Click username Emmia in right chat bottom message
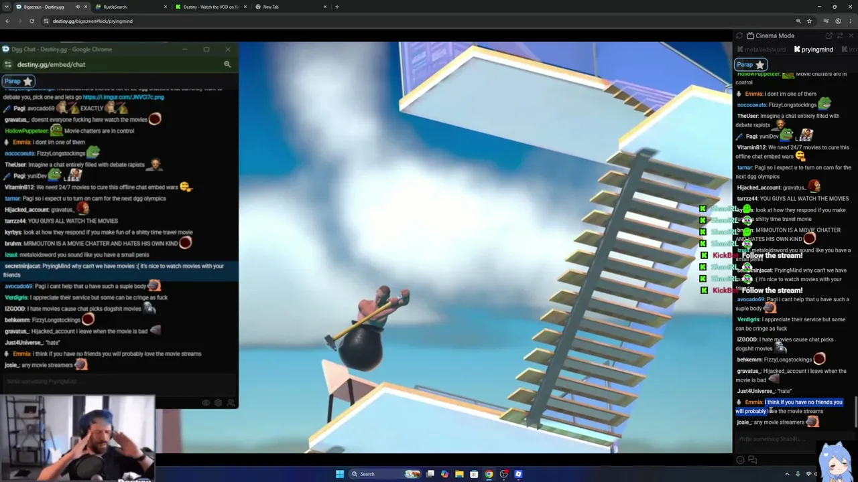Screen dimensions: 858x482 753,402
